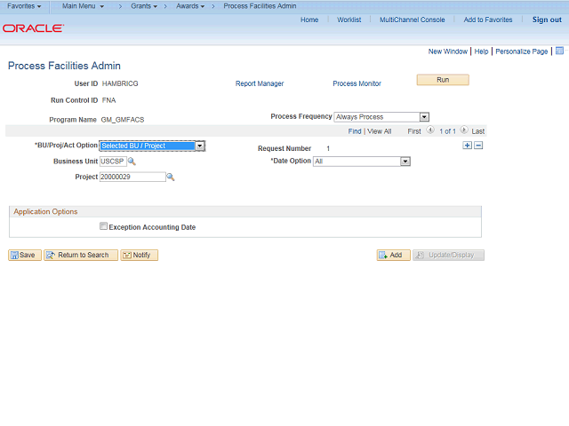Click Sign out link
This screenshot has height=426, width=569.
547,20
